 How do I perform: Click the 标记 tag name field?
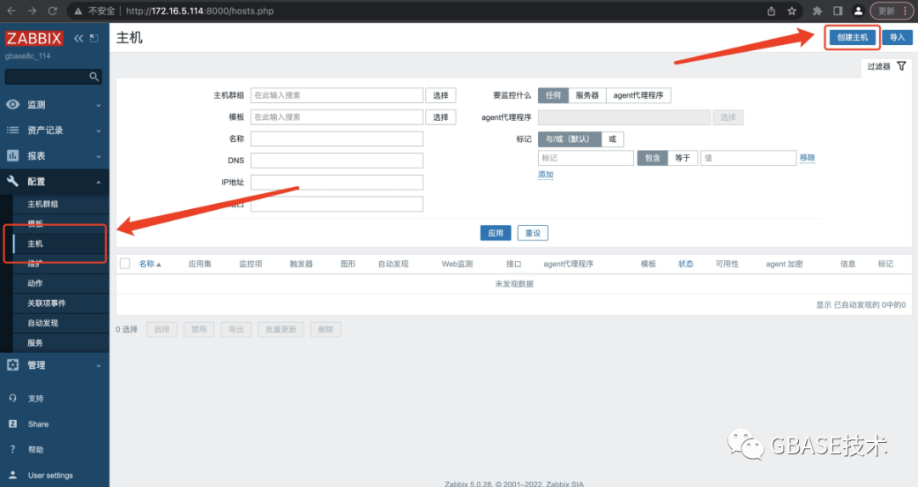[586, 158]
